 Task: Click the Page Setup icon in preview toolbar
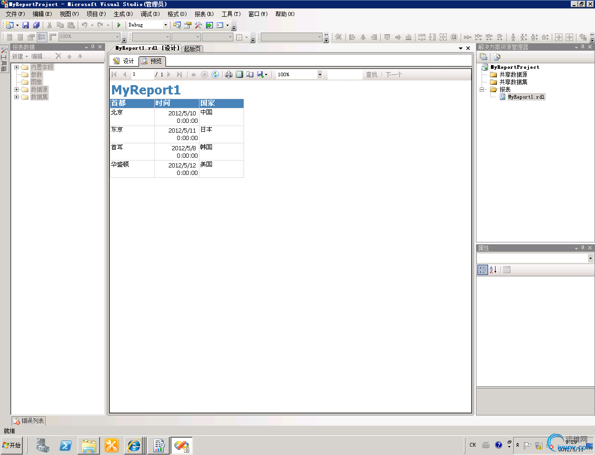pos(250,74)
